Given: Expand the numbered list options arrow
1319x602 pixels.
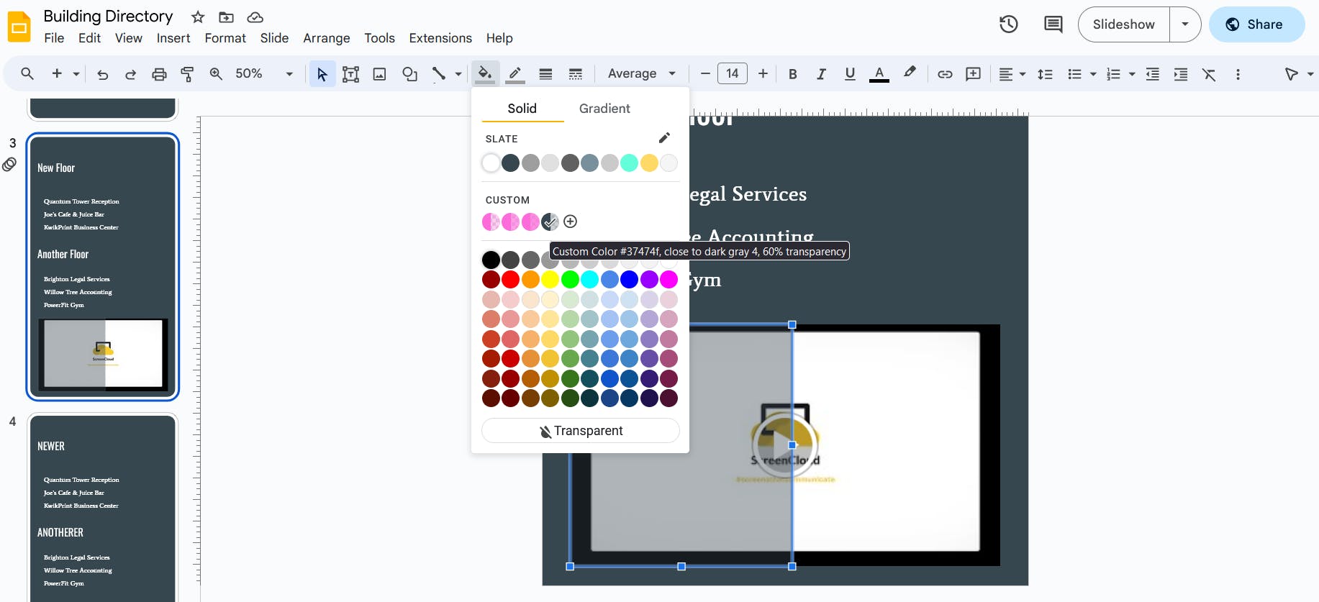Looking at the screenshot, I should click(x=1132, y=74).
